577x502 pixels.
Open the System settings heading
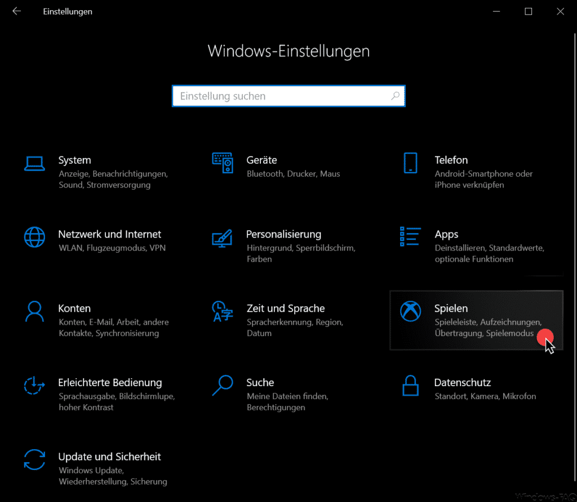pyautogui.click(x=75, y=160)
